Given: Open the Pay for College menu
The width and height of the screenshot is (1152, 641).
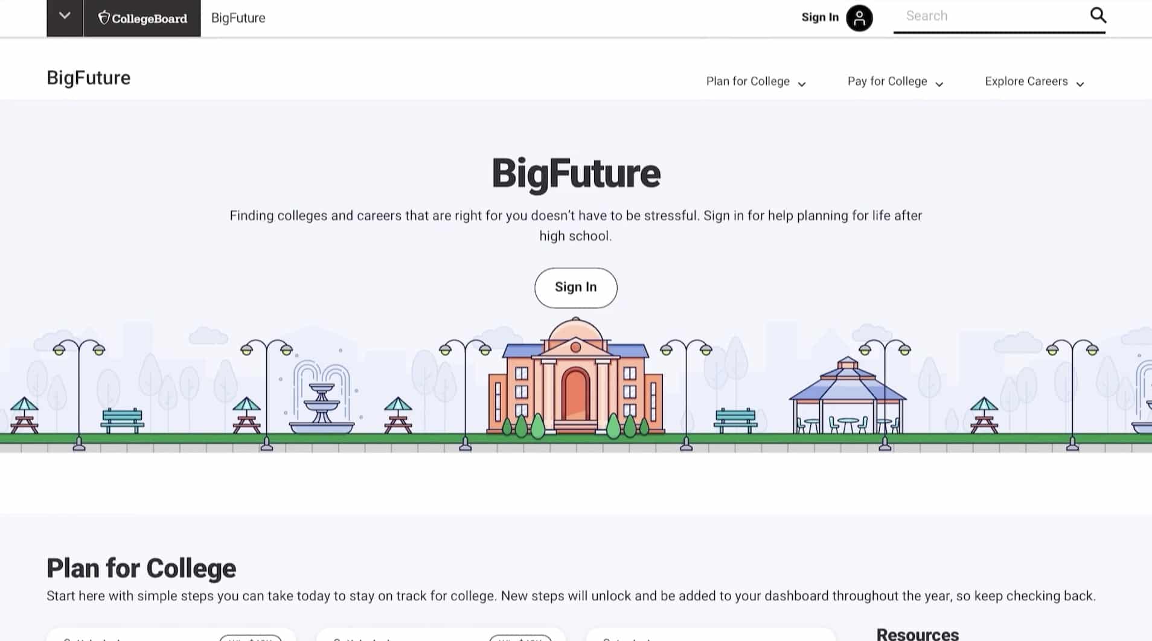Looking at the screenshot, I should (895, 81).
